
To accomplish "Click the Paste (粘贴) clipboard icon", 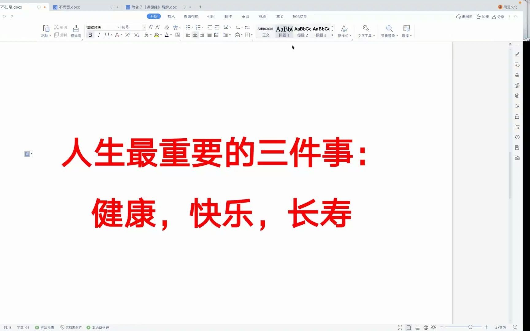I will [x=46, y=29].
